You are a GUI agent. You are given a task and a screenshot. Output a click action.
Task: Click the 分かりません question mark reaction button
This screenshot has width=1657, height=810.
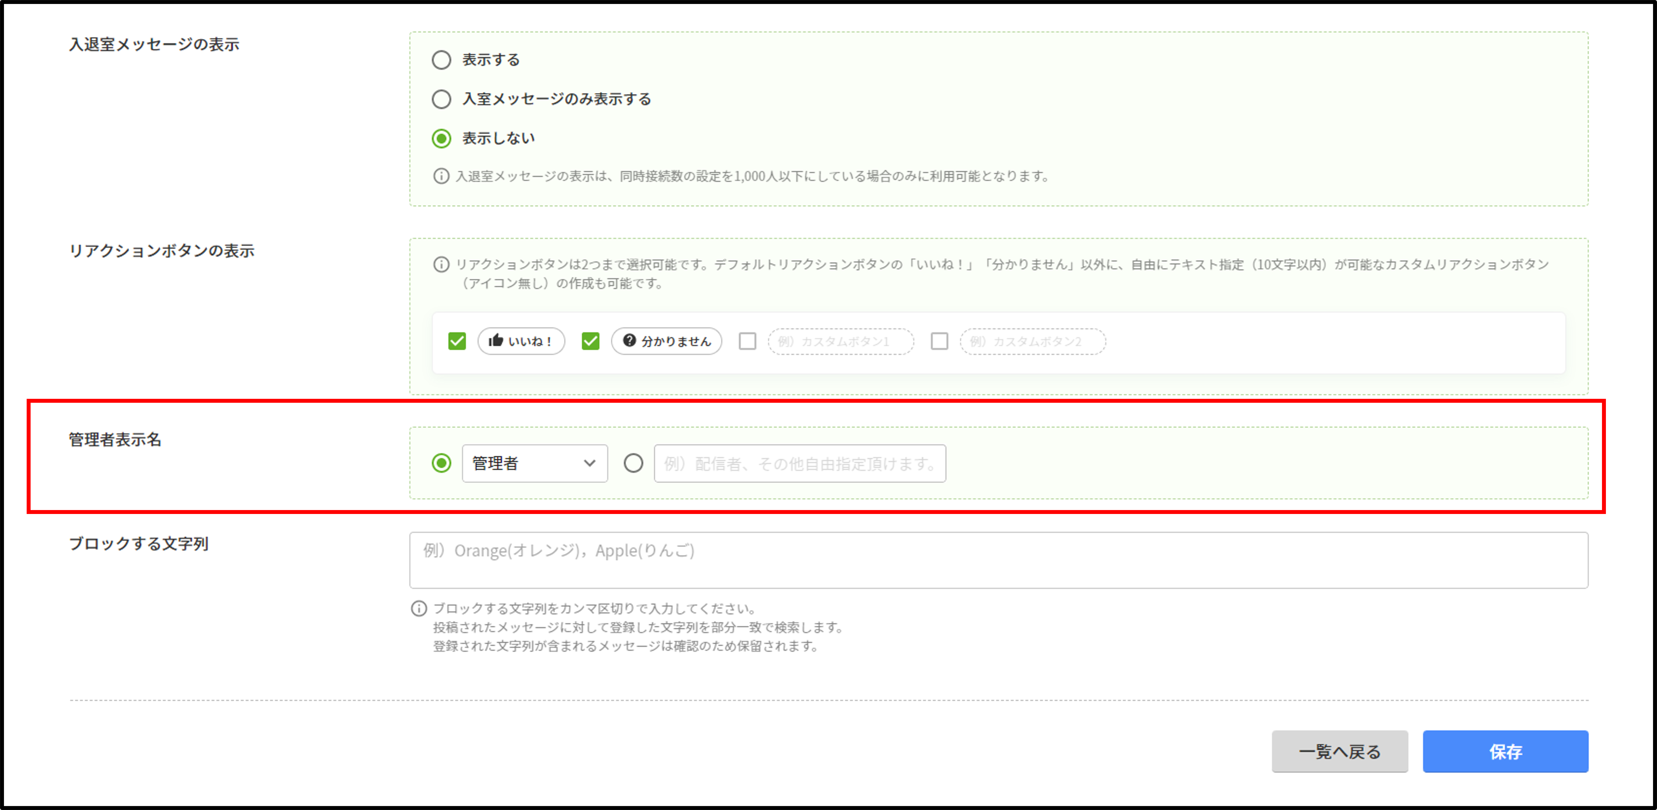pos(666,341)
